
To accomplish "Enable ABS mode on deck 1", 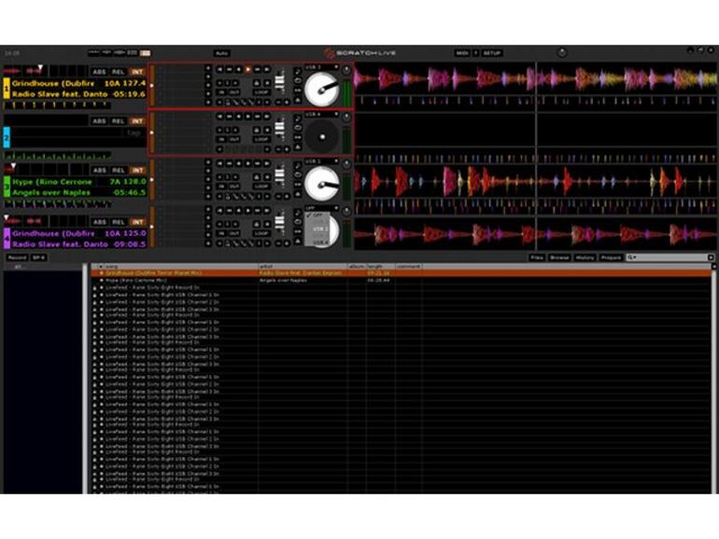I will tap(98, 72).
